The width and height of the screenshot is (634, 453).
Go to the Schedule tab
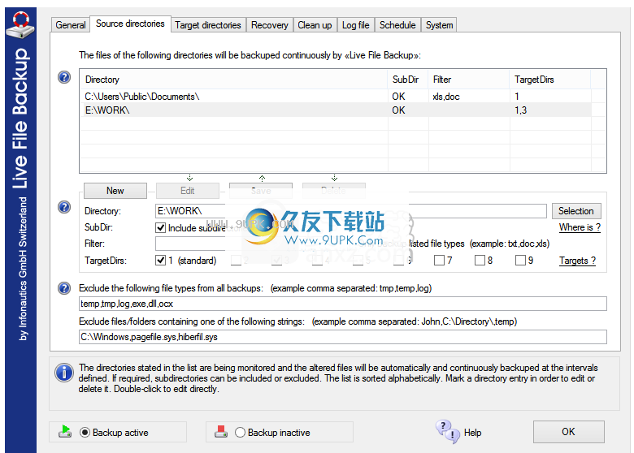(397, 25)
